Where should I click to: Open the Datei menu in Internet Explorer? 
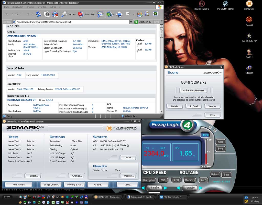click(x=7, y=7)
